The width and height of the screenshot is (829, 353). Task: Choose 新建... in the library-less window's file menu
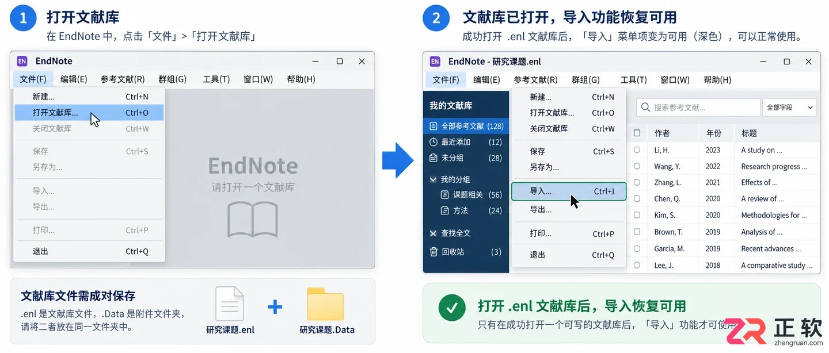coord(89,97)
